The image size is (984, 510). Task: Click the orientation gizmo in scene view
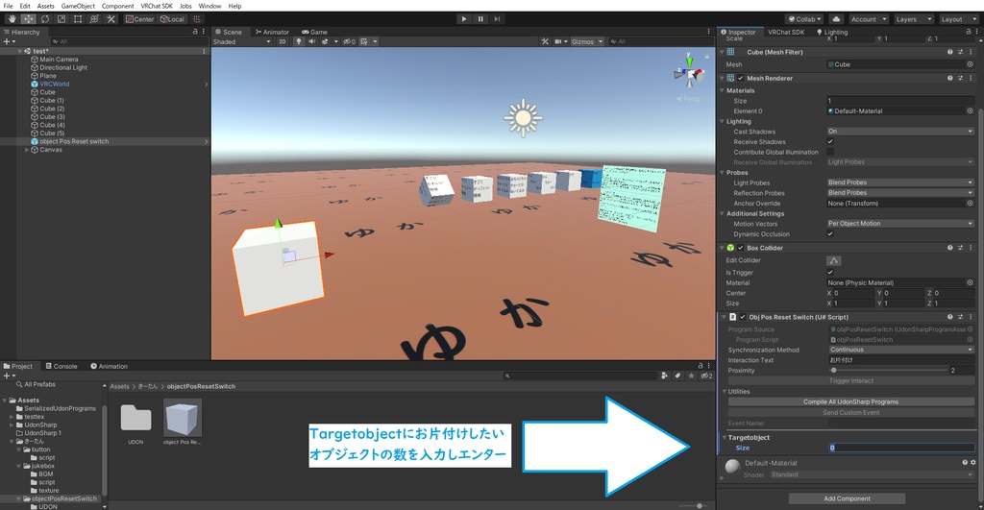point(688,71)
